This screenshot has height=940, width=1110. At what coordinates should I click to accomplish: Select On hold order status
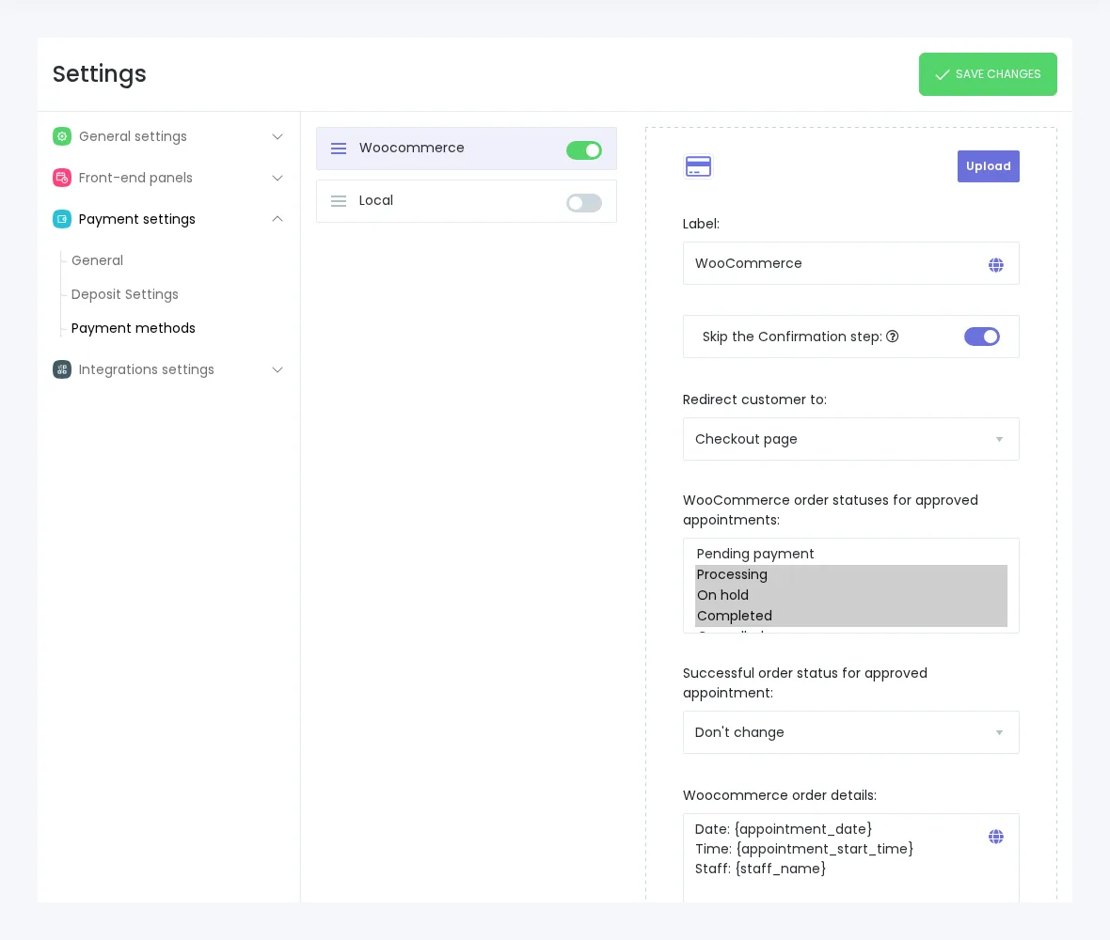pos(851,595)
